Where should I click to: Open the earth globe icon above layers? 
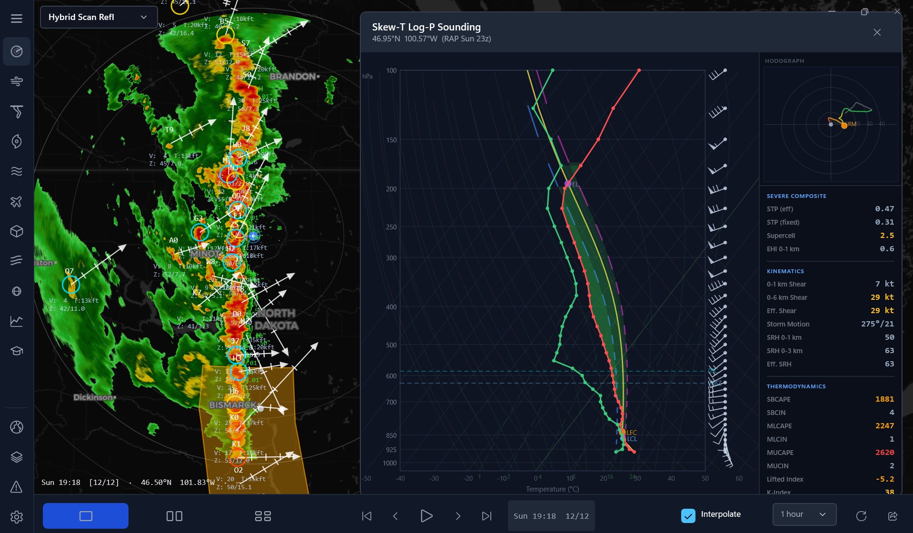pos(17,427)
